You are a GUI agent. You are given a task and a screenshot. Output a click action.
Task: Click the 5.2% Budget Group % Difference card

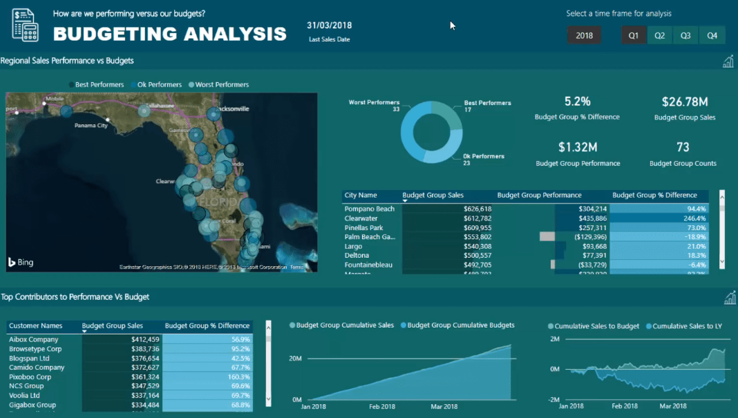pos(577,108)
